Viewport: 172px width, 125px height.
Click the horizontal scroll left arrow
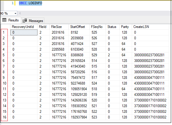(x=20, y=13)
